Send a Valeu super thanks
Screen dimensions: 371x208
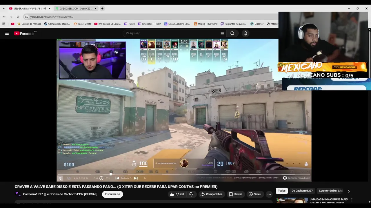coord(255,194)
